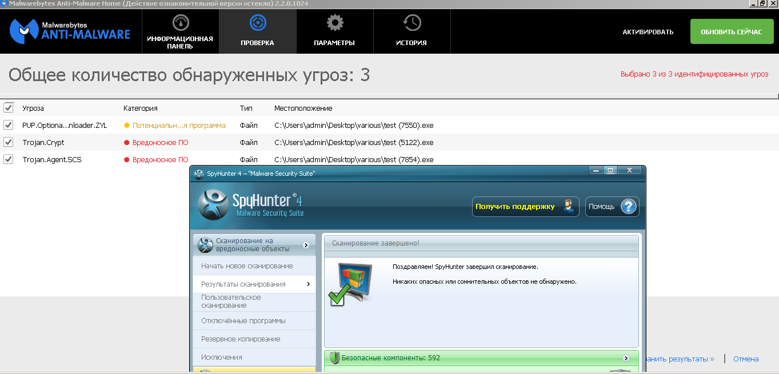Sort by the Местоположение column header
The width and height of the screenshot is (779, 374).
pos(303,108)
